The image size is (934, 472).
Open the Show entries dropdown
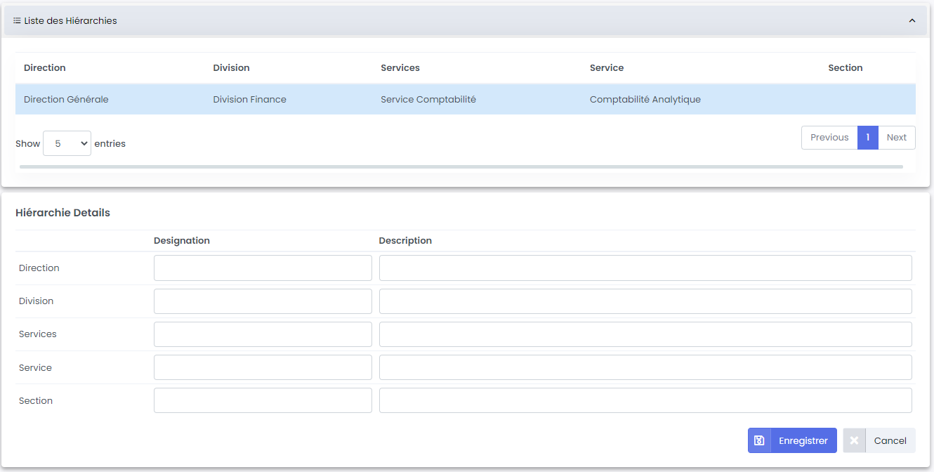67,143
